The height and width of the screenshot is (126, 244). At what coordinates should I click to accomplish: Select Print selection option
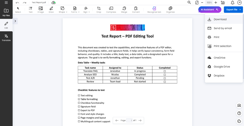tap(224, 46)
